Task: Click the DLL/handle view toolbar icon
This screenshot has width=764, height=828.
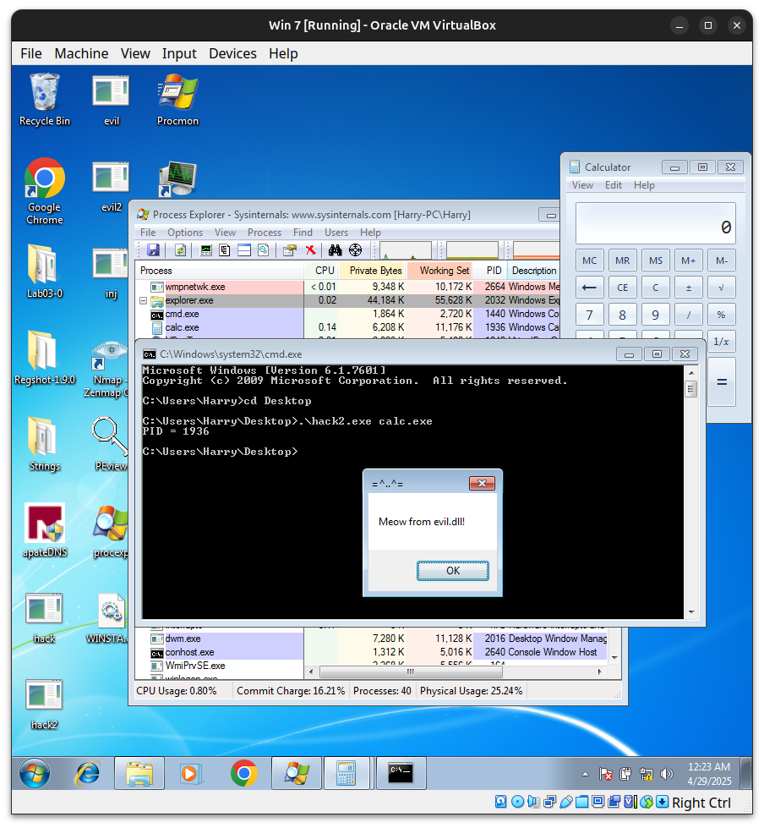Action: pyautogui.click(x=264, y=250)
